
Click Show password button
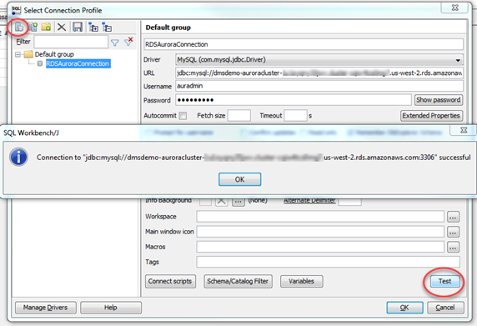click(x=439, y=100)
